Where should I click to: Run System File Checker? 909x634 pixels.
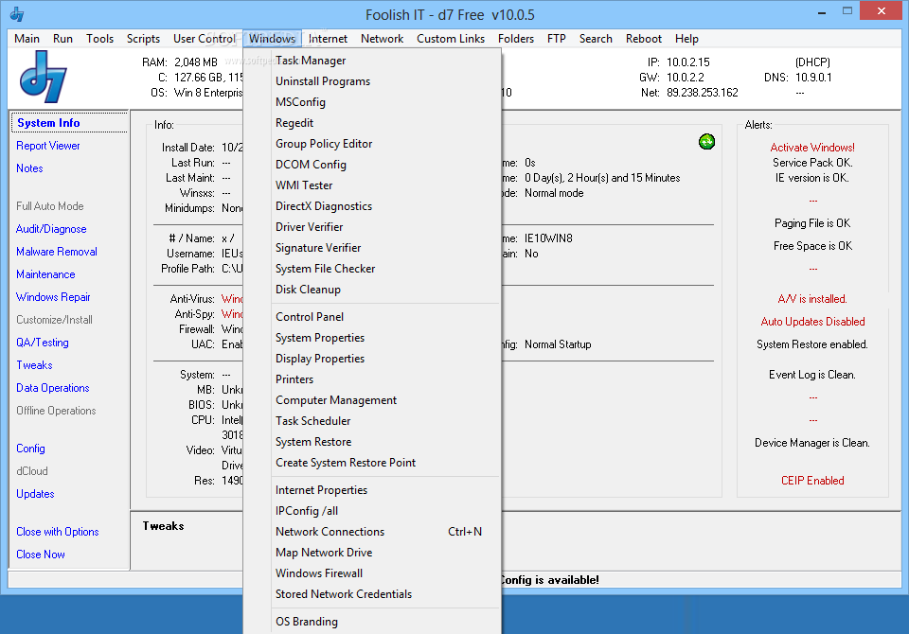372,269
